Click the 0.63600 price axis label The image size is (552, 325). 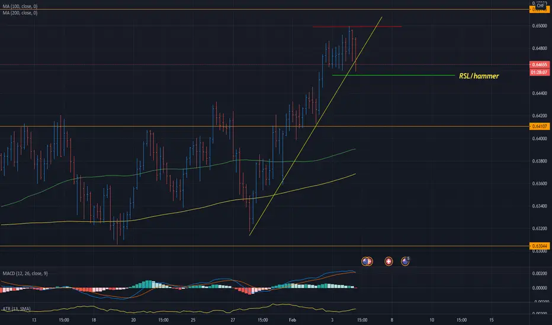coord(540,183)
